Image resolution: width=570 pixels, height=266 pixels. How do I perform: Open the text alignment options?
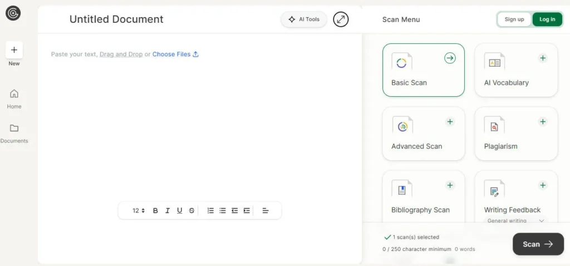(x=266, y=210)
